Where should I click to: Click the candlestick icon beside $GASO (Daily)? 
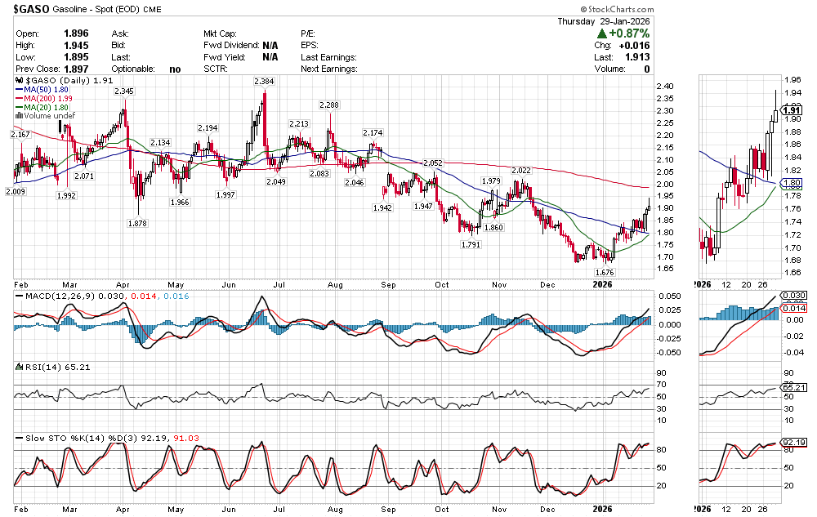pos(19,82)
